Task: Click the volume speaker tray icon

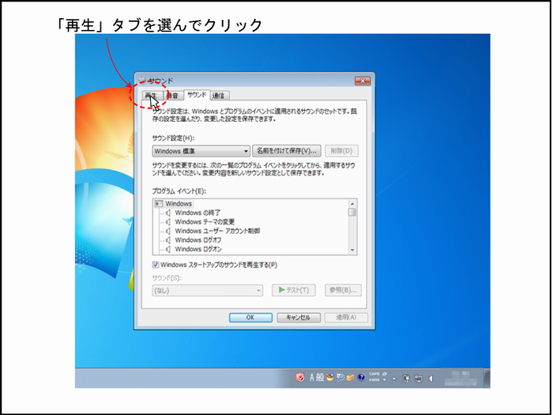Action: (431, 379)
